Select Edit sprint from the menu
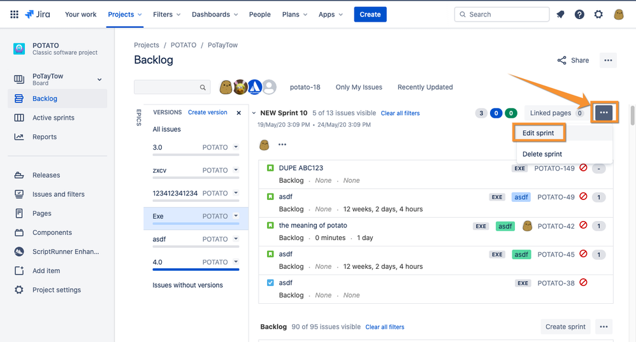This screenshot has width=636, height=342. [538, 133]
